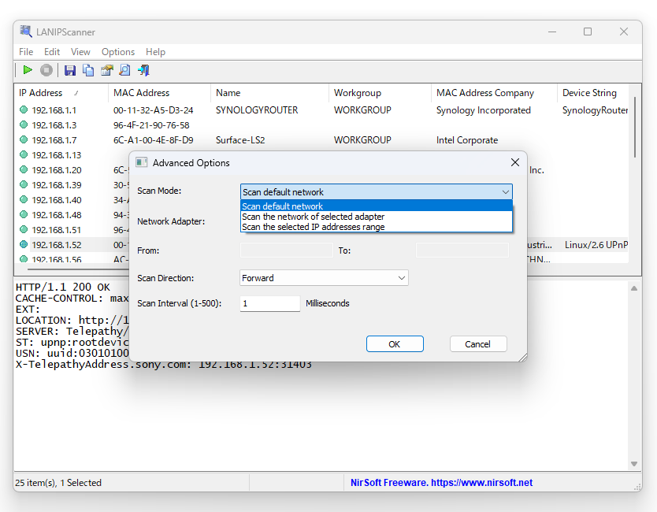657x512 pixels.
Task: Click the MAC address 00-11-32-A5-D3-24
Action: (154, 109)
